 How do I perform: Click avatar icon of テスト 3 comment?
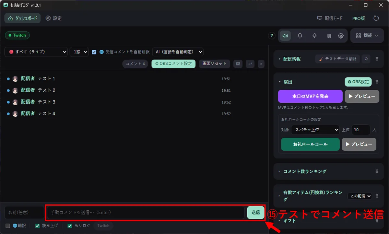point(15,102)
